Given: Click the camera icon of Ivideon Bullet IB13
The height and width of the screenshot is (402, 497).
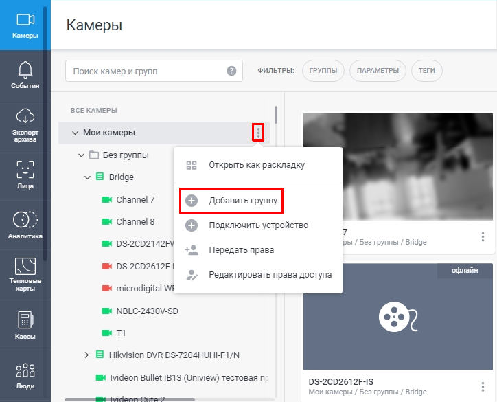Looking at the screenshot, I should point(101,377).
